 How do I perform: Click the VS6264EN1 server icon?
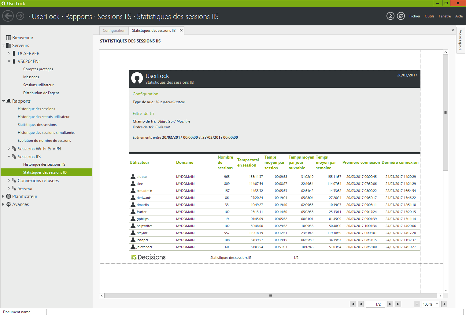tap(14, 61)
